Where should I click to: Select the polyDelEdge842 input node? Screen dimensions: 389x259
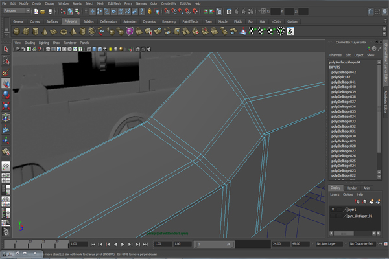coord(344,72)
